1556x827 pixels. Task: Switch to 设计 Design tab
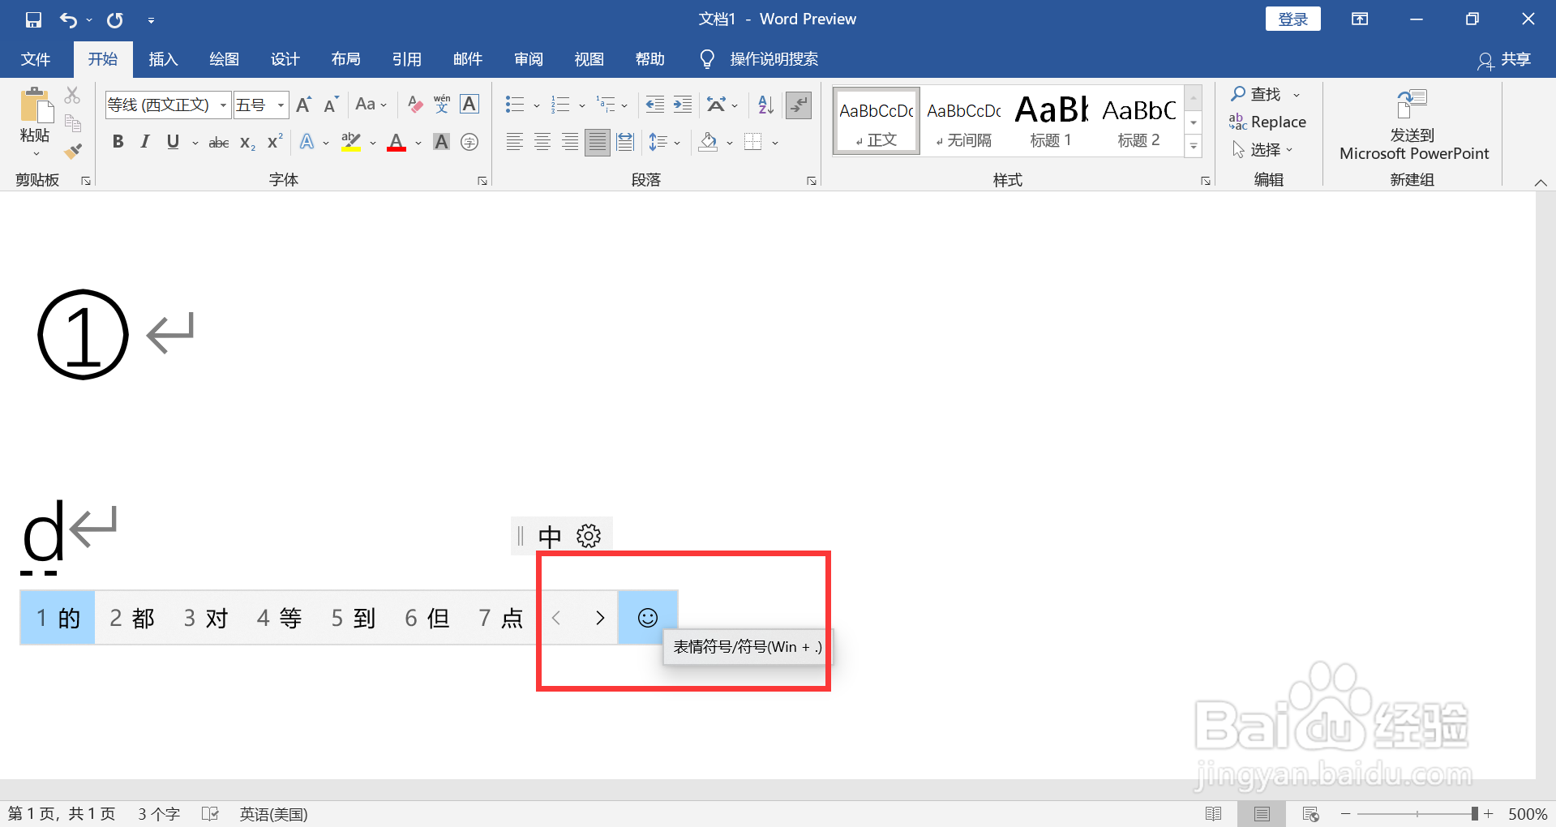pyautogui.click(x=285, y=59)
